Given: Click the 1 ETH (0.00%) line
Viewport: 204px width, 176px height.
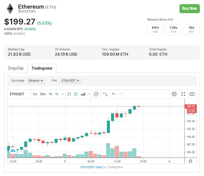Looking at the screenshot, I should 14,34.
